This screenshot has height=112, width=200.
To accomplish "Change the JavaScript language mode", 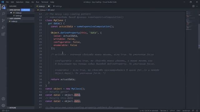I will 186,111.
